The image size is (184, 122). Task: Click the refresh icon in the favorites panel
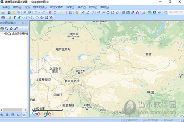pyautogui.click(x=11, y=28)
